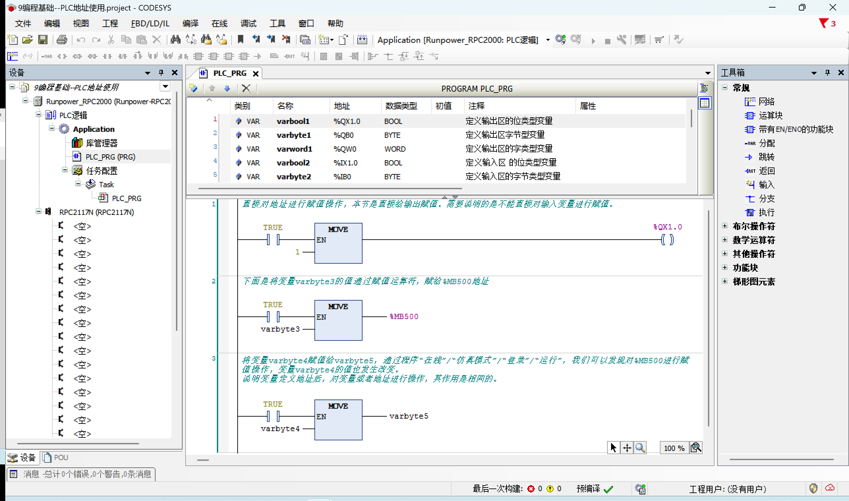Switch declaration editor to textual view
The image size is (849, 501).
click(x=704, y=88)
